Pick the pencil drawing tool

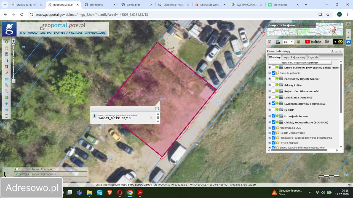click(x=6, y=73)
